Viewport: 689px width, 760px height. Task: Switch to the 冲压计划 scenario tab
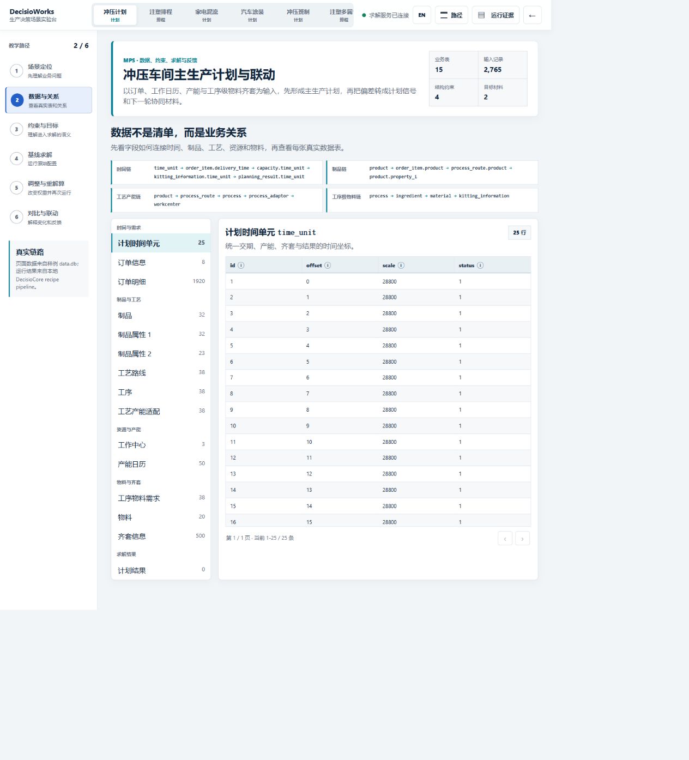point(115,15)
